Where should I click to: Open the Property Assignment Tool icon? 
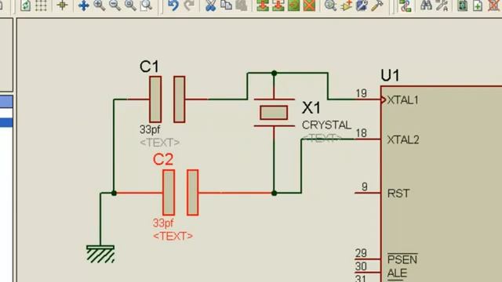coord(442,5)
